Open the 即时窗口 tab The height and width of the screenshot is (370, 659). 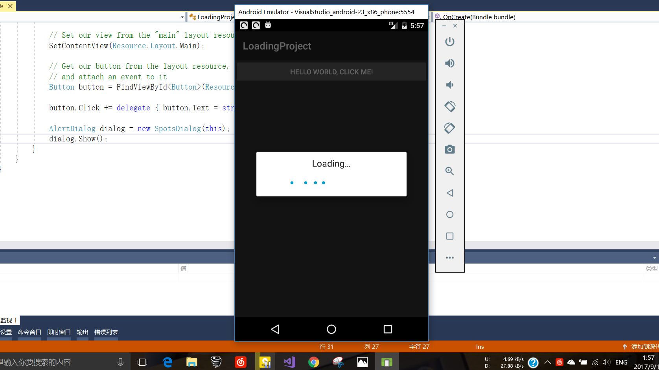click(59, 332)
